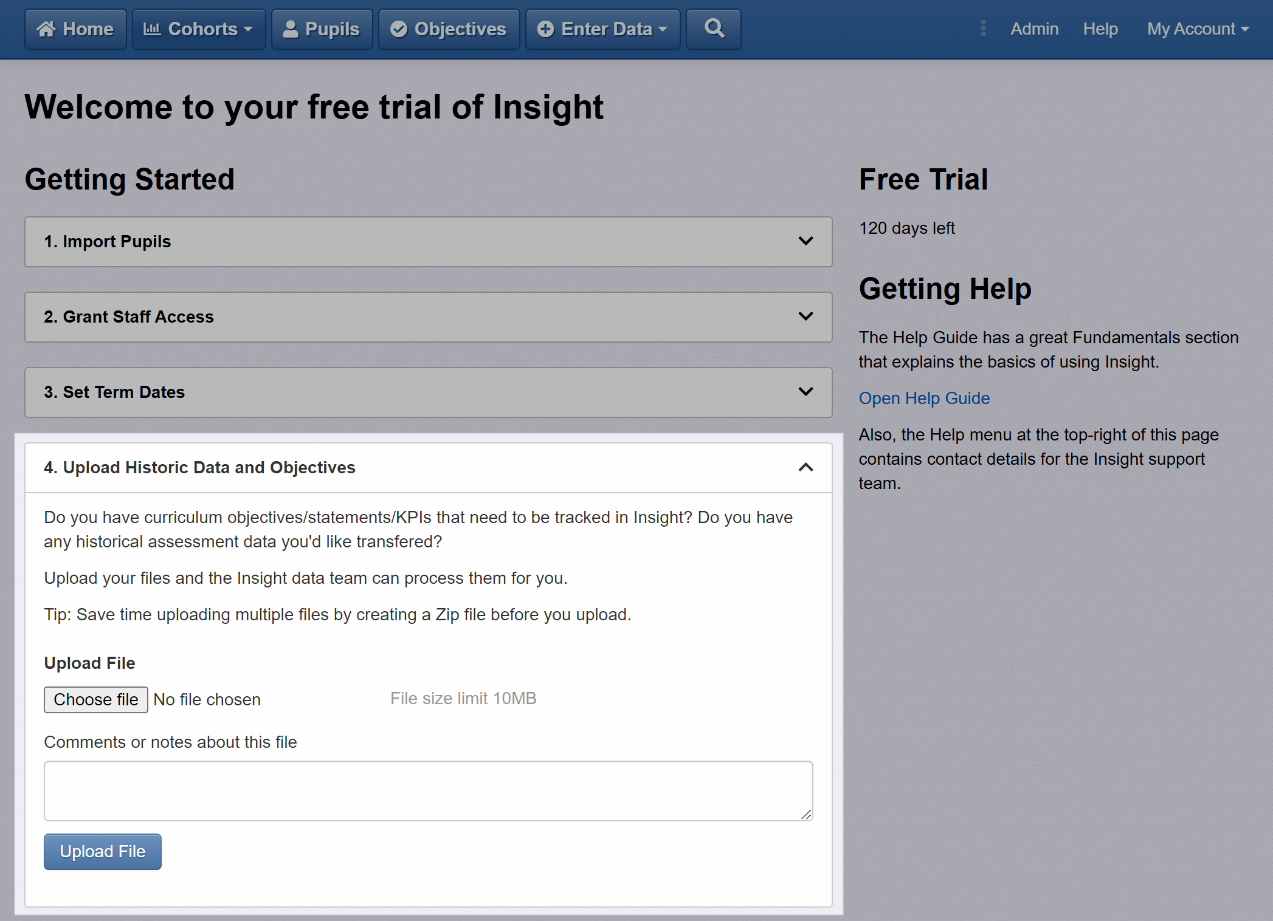Viewport: 1273px width, 921px height.
Task: Open the Cohorts dropdown menu
Action: coord(199,29)
